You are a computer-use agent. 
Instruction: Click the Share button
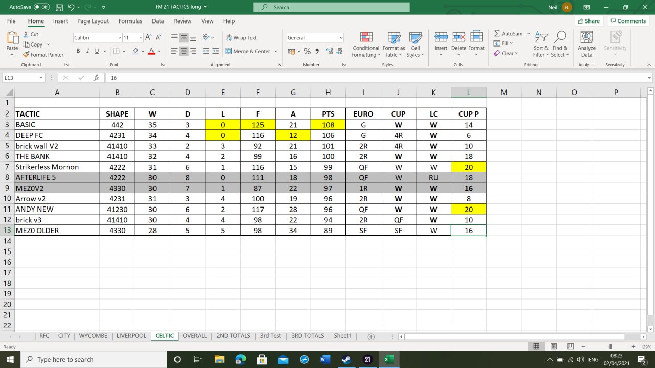589,21
